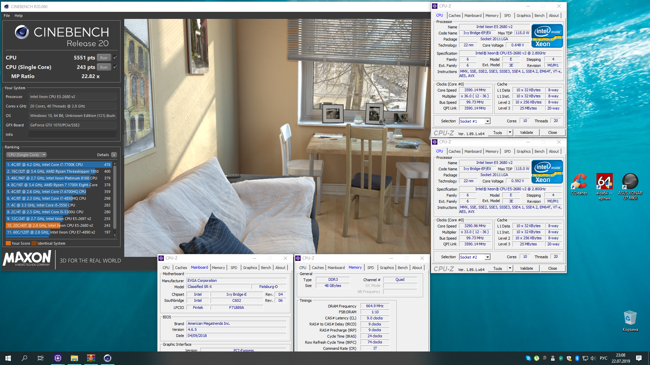Open the aida64 desktop shortcut
Screen dimensions: 650x365
(x=604, y=187)
